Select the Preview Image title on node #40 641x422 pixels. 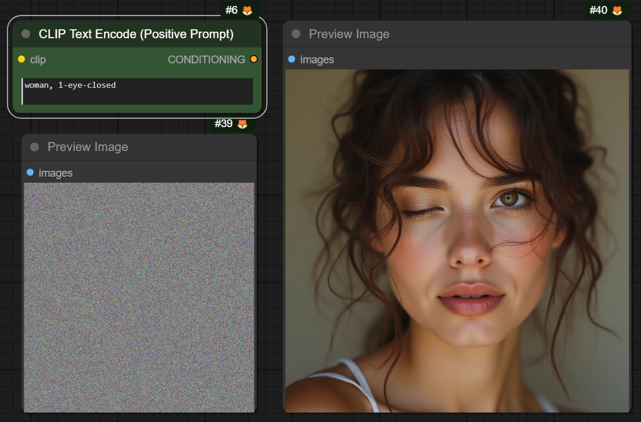348,33
